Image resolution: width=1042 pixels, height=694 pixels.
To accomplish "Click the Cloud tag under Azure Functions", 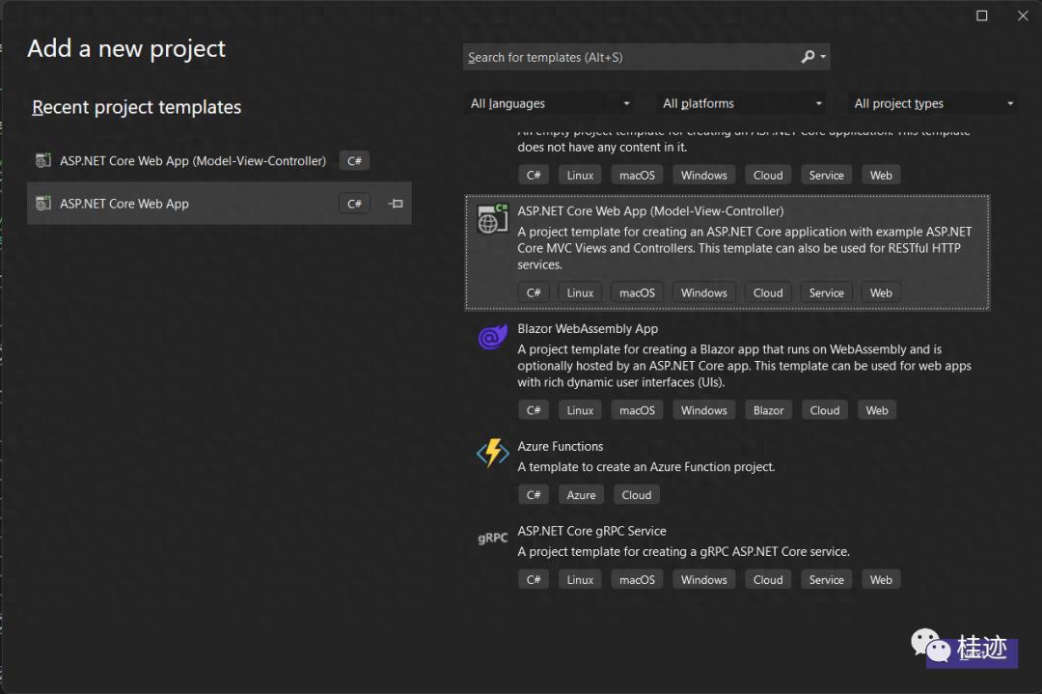I will tap(637, 494).
